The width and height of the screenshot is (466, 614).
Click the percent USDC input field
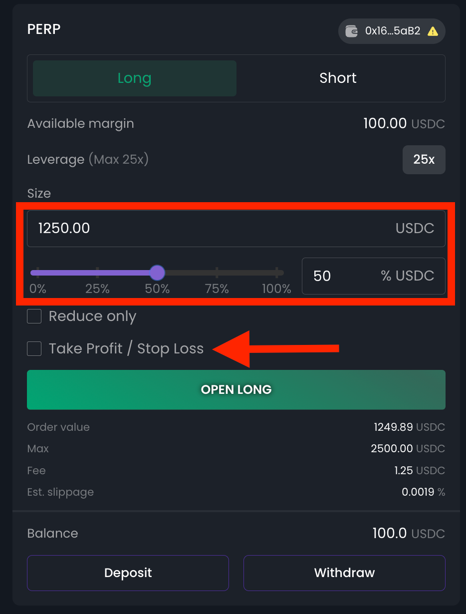pos(344,276)
